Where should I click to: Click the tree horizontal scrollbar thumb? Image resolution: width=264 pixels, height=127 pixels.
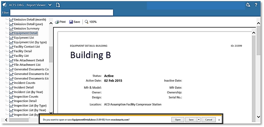(x=19, y=120)
